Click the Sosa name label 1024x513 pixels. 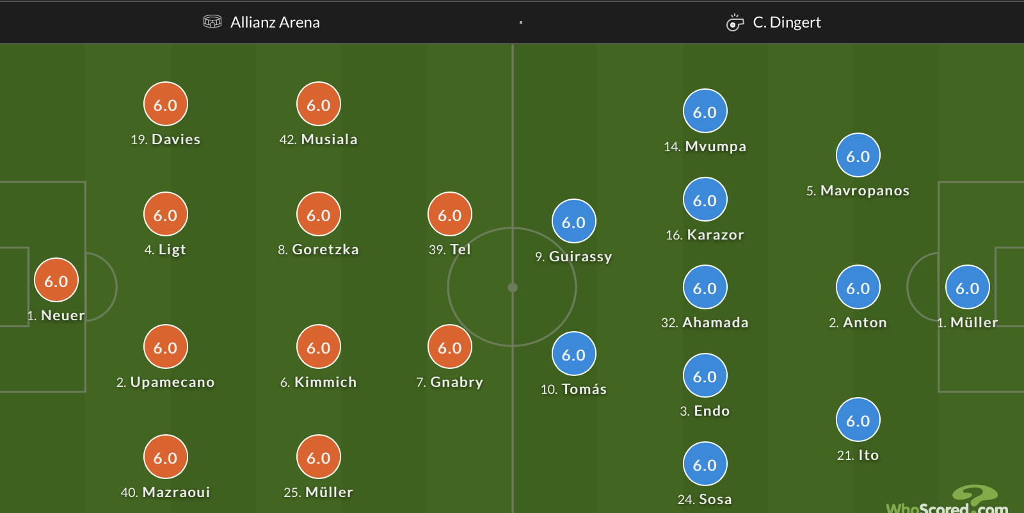click(715, 500)
